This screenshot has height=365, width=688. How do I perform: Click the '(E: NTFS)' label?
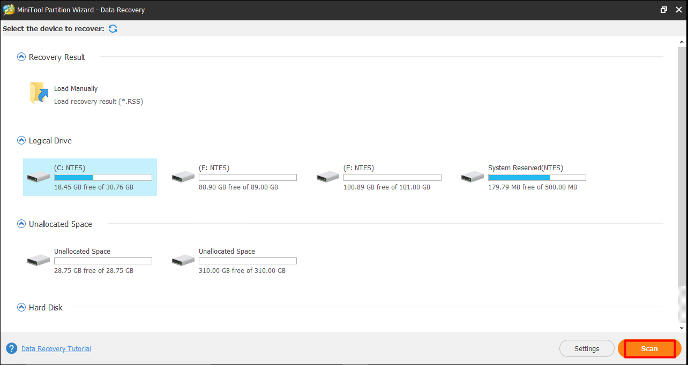pos(214,168)
